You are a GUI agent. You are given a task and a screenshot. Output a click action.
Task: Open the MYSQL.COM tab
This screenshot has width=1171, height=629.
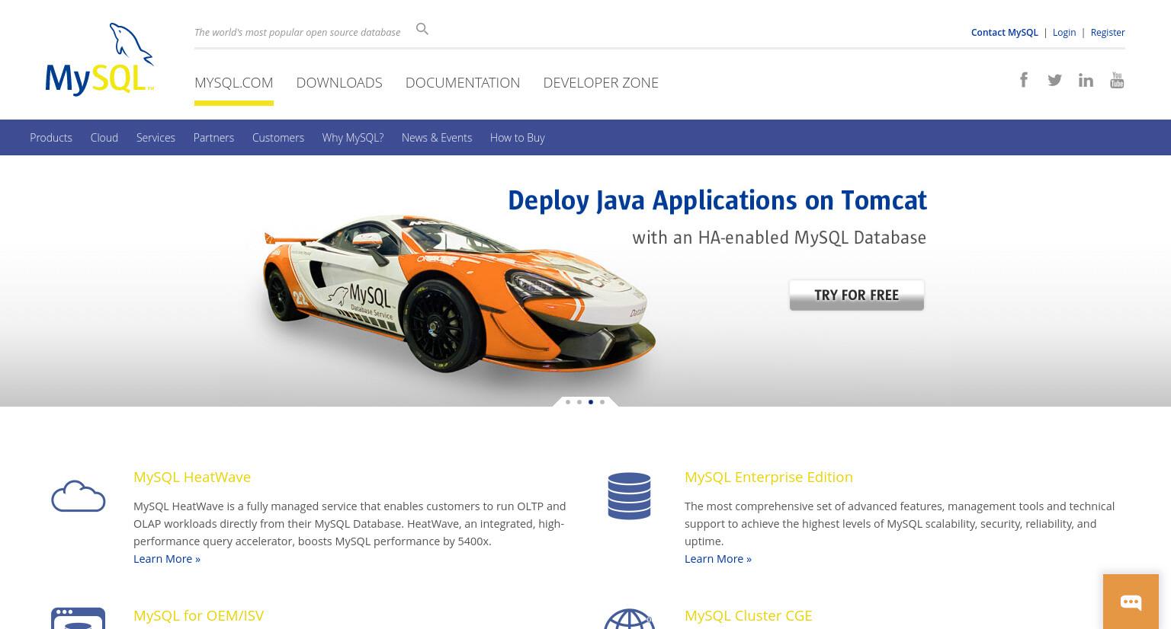click(233, 82)
